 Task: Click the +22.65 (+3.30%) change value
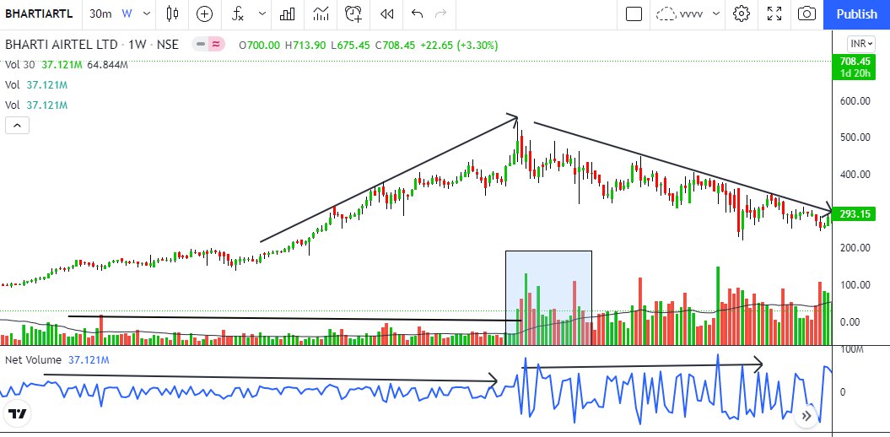(x=459, y=45)
